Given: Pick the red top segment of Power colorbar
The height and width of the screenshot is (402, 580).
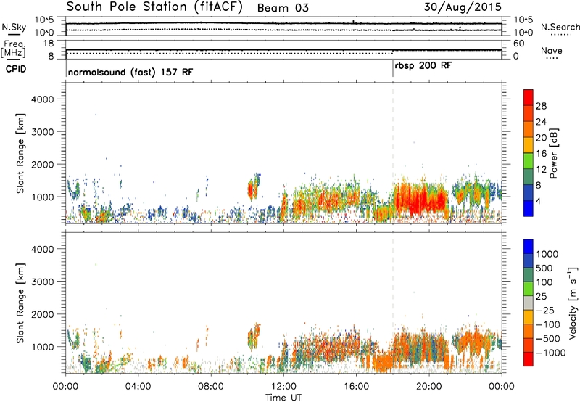Looking at the screenshot, I should tap(529, 97).
